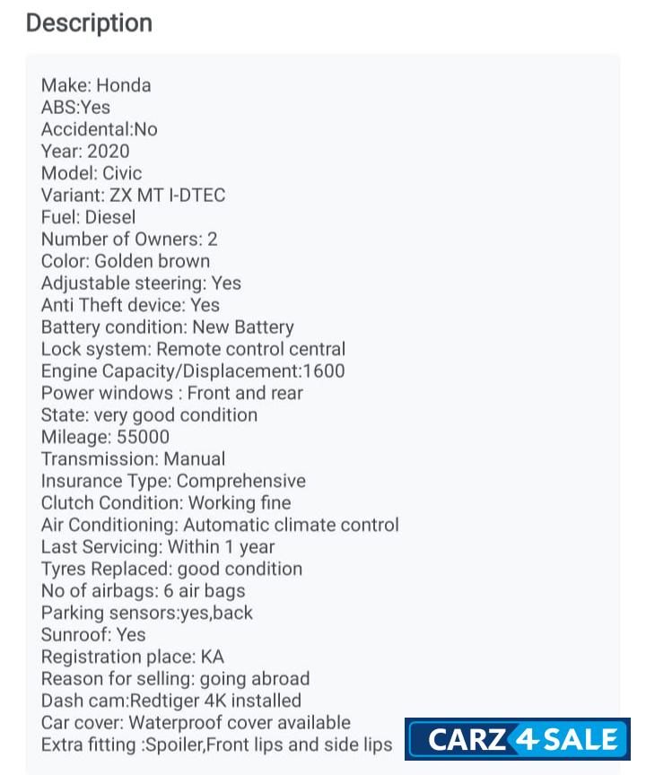This screenshot has width=646, height=775.
Task: Click 'Dash cam:Redtiger 4K installed' line
Action: point(171,701)
